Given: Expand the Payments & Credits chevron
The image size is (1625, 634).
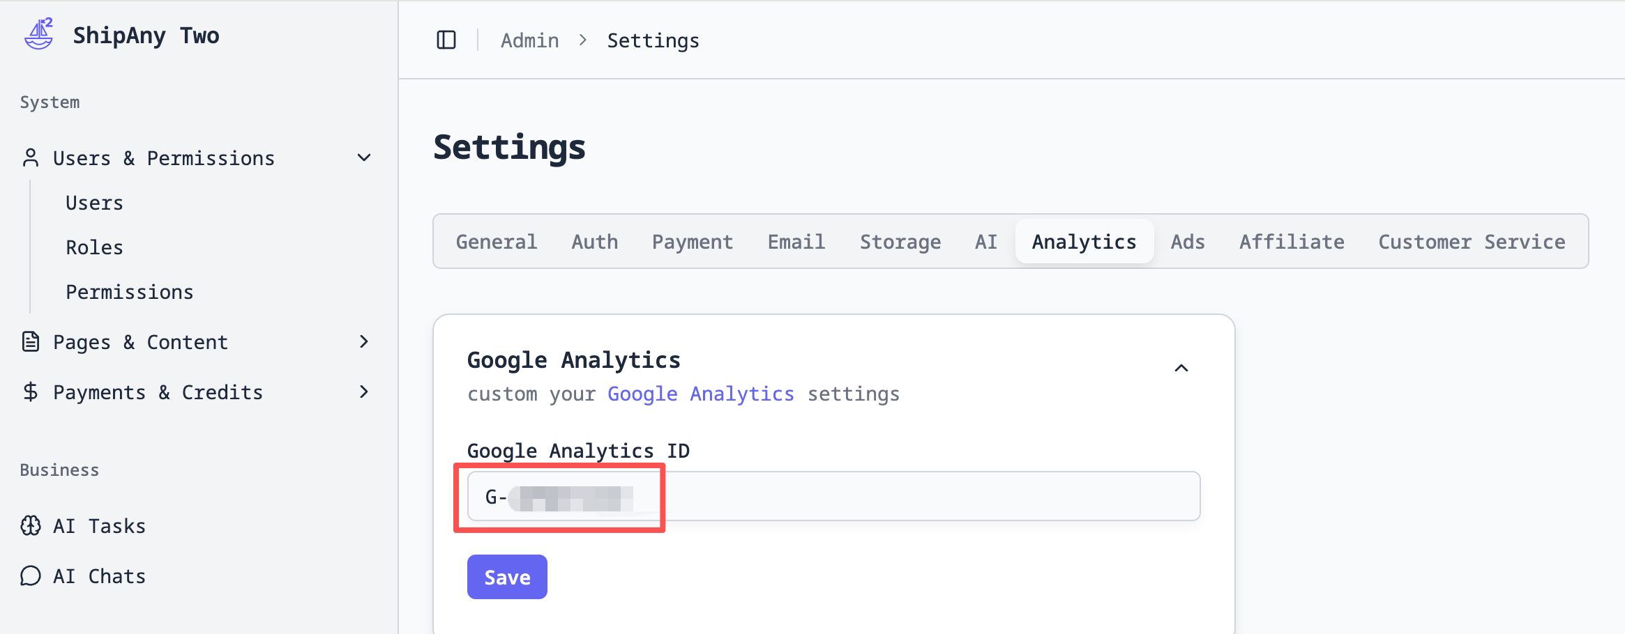Looking at the screenshot, I should 364,392.
